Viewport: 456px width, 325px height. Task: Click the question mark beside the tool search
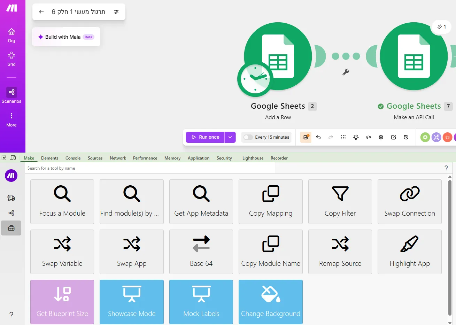[446, 168]
